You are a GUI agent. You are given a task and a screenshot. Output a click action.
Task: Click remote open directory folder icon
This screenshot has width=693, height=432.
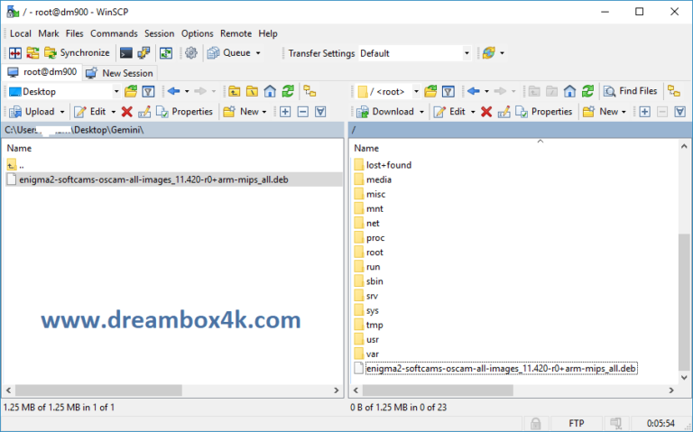coord(430,91)
